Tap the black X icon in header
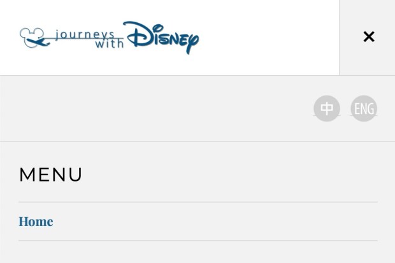The image size is (395, 263). [368, 37]
